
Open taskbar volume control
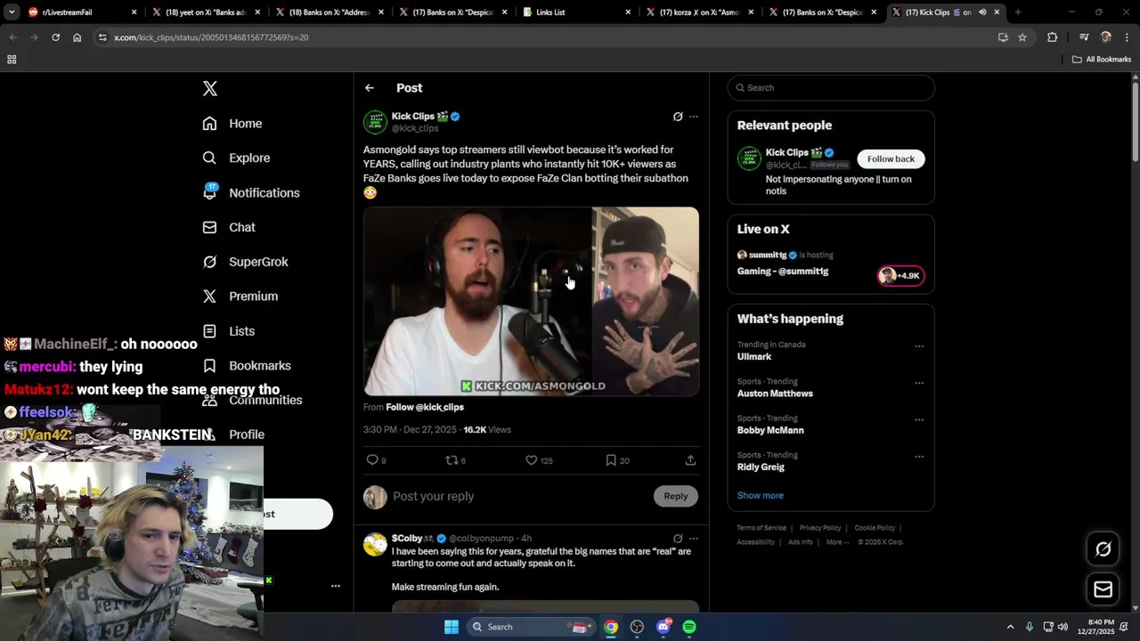(1063, 627)
